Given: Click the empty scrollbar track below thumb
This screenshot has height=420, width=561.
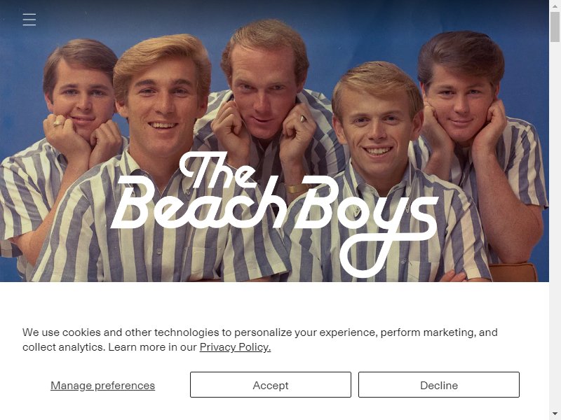Looking at the screenshot, I should [555, 225].
